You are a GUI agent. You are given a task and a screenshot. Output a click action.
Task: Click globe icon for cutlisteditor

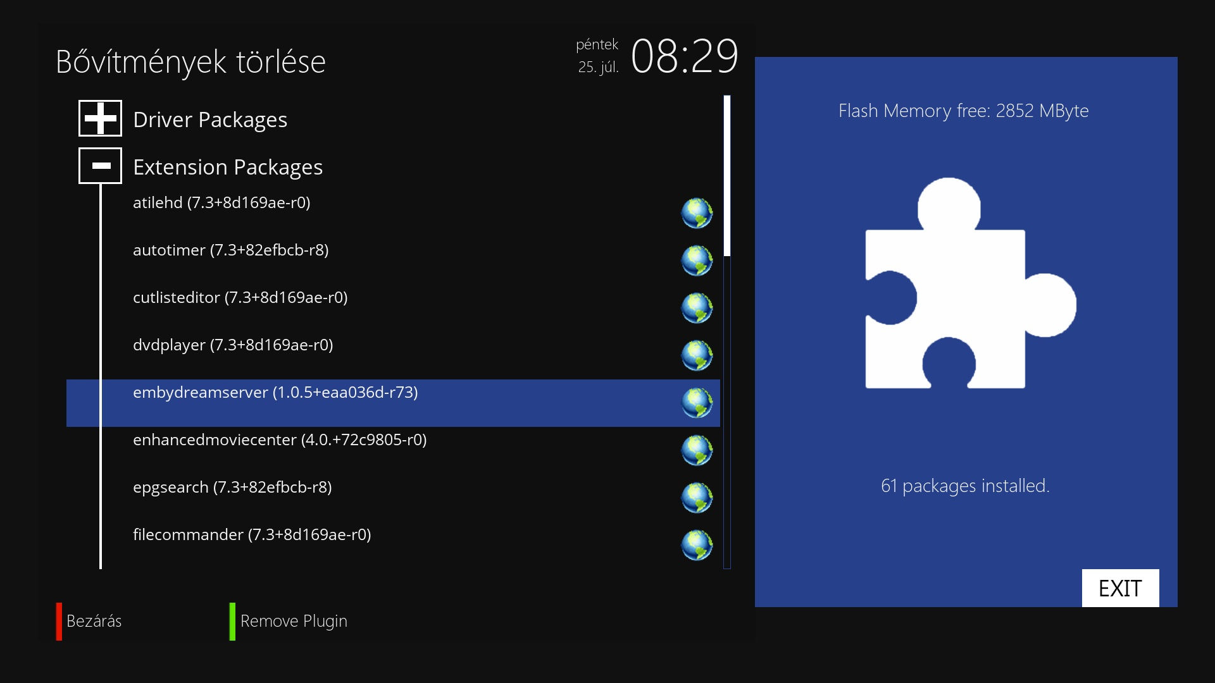tap(697, 308)
